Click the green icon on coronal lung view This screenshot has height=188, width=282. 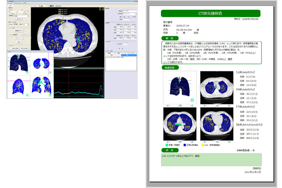[50, 96]
